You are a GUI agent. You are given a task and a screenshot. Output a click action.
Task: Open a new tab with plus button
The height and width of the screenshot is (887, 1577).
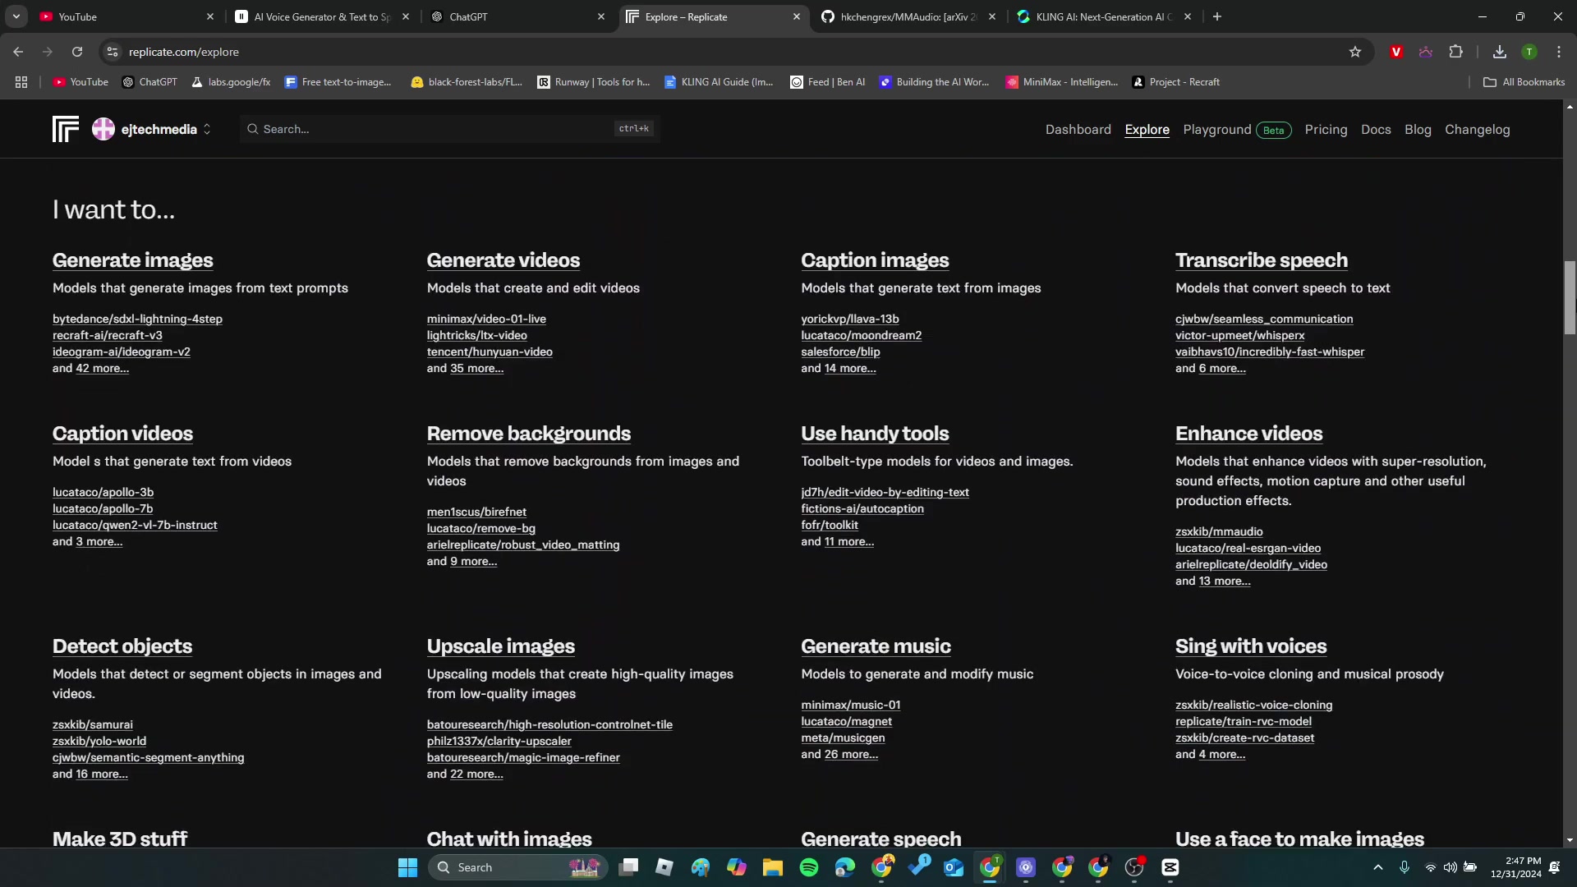point(1217,16)
